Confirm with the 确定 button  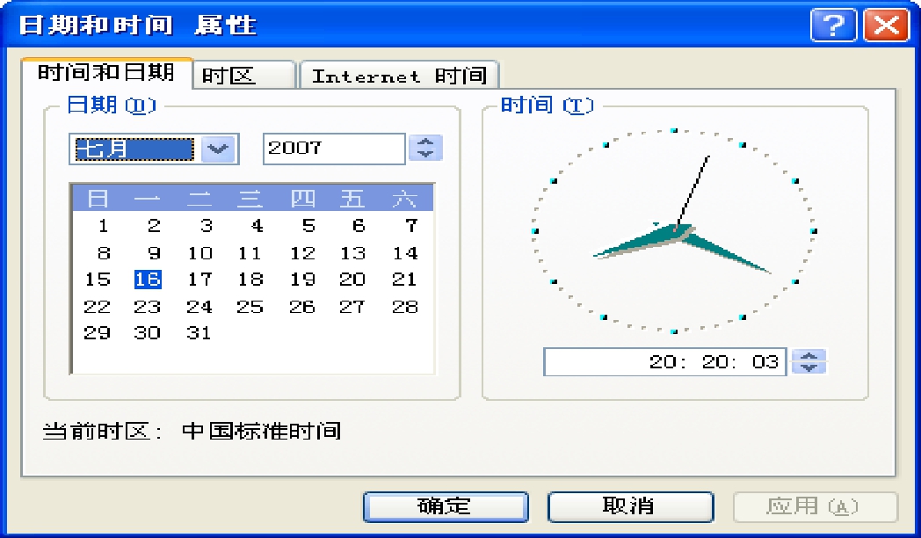coord(446,506)
